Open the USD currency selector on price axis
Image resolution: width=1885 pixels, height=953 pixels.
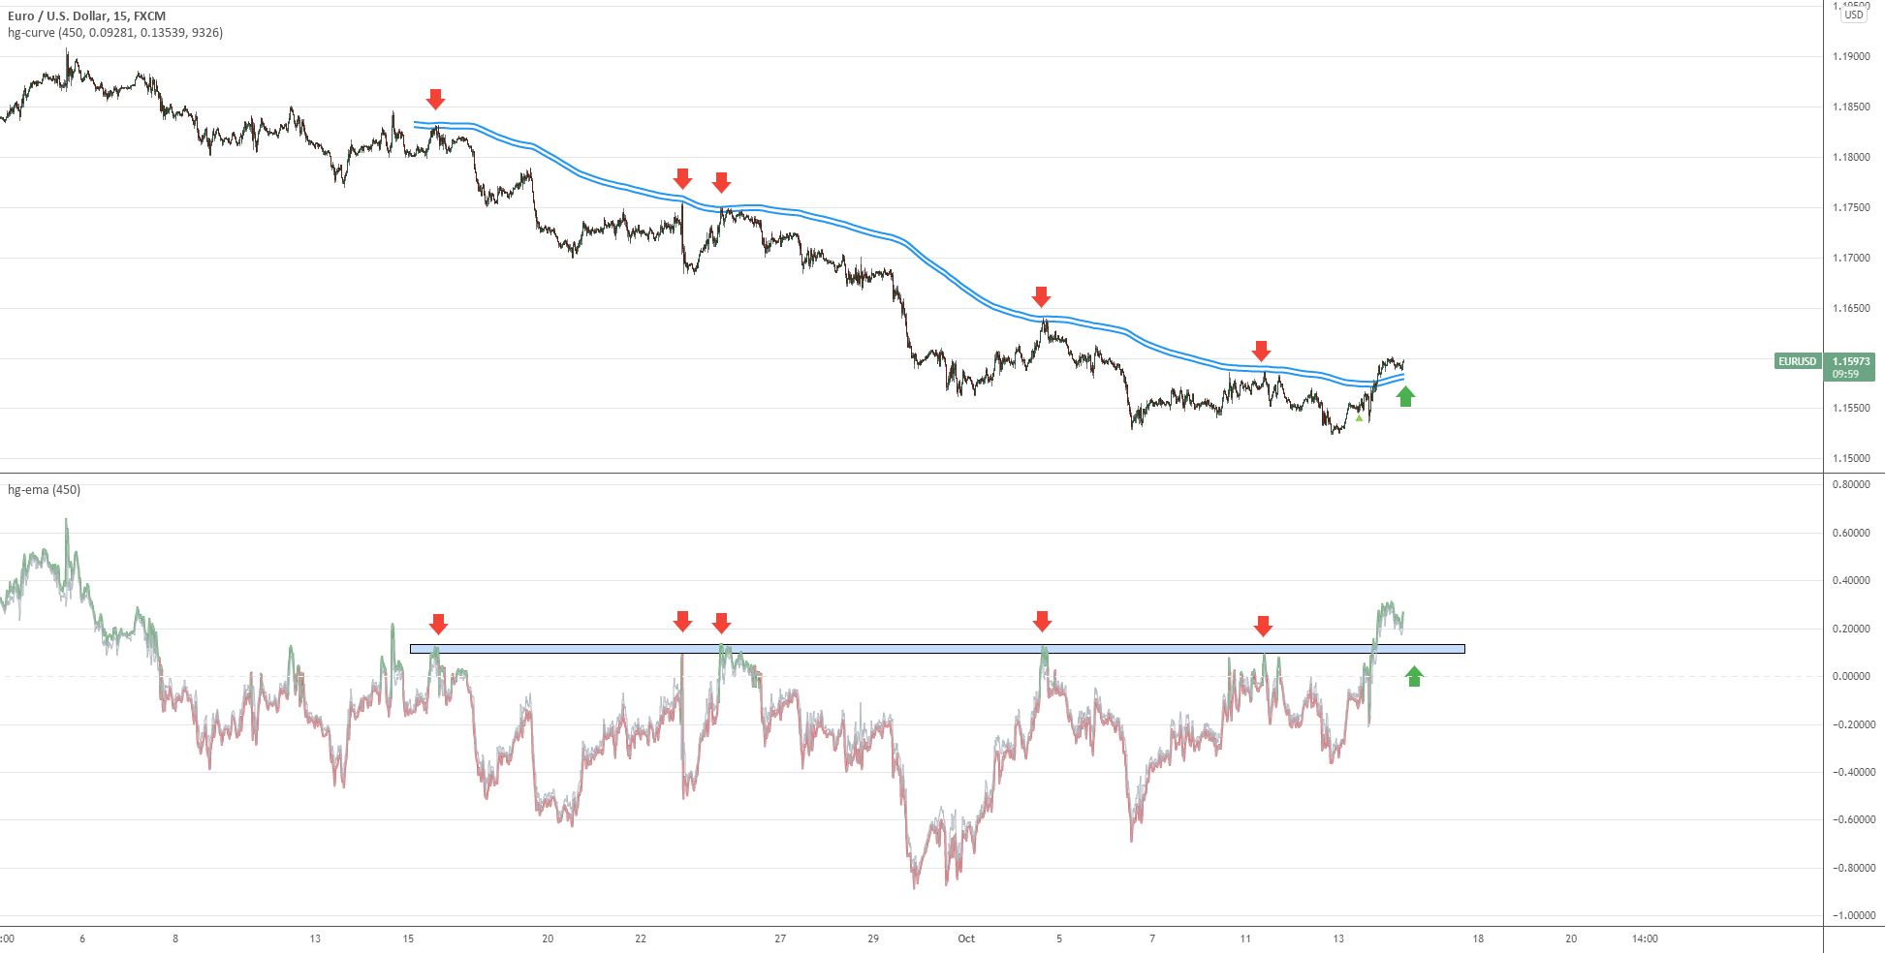pyautogui.click(x=1854, y=15)
